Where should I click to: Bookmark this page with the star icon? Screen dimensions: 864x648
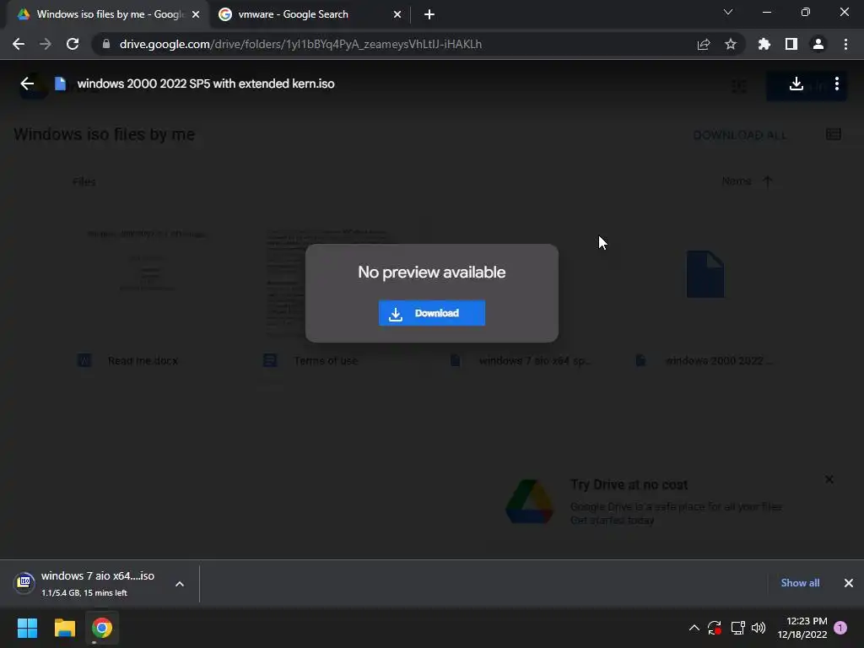(731, 44)
